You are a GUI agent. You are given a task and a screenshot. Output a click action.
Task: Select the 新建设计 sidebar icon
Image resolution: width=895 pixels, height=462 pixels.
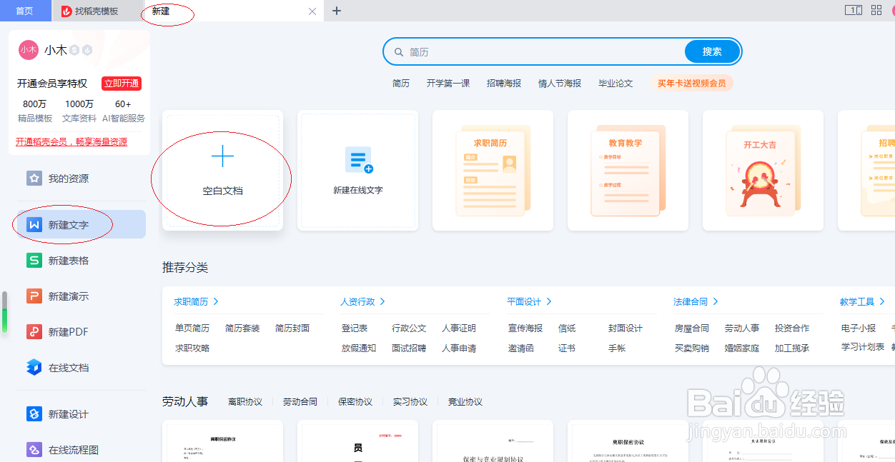coord(34,414)
